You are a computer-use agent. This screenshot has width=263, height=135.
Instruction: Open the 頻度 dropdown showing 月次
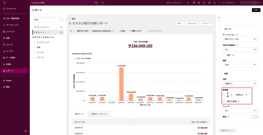240,65
